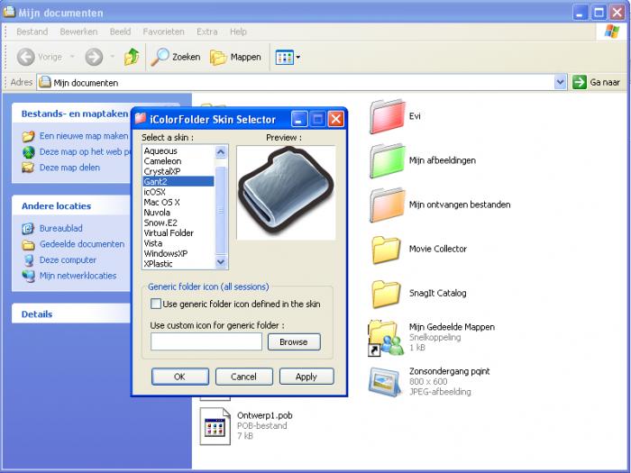Open the Beeld menu
This screenshot has width=631, height=473.
(120, 32)
